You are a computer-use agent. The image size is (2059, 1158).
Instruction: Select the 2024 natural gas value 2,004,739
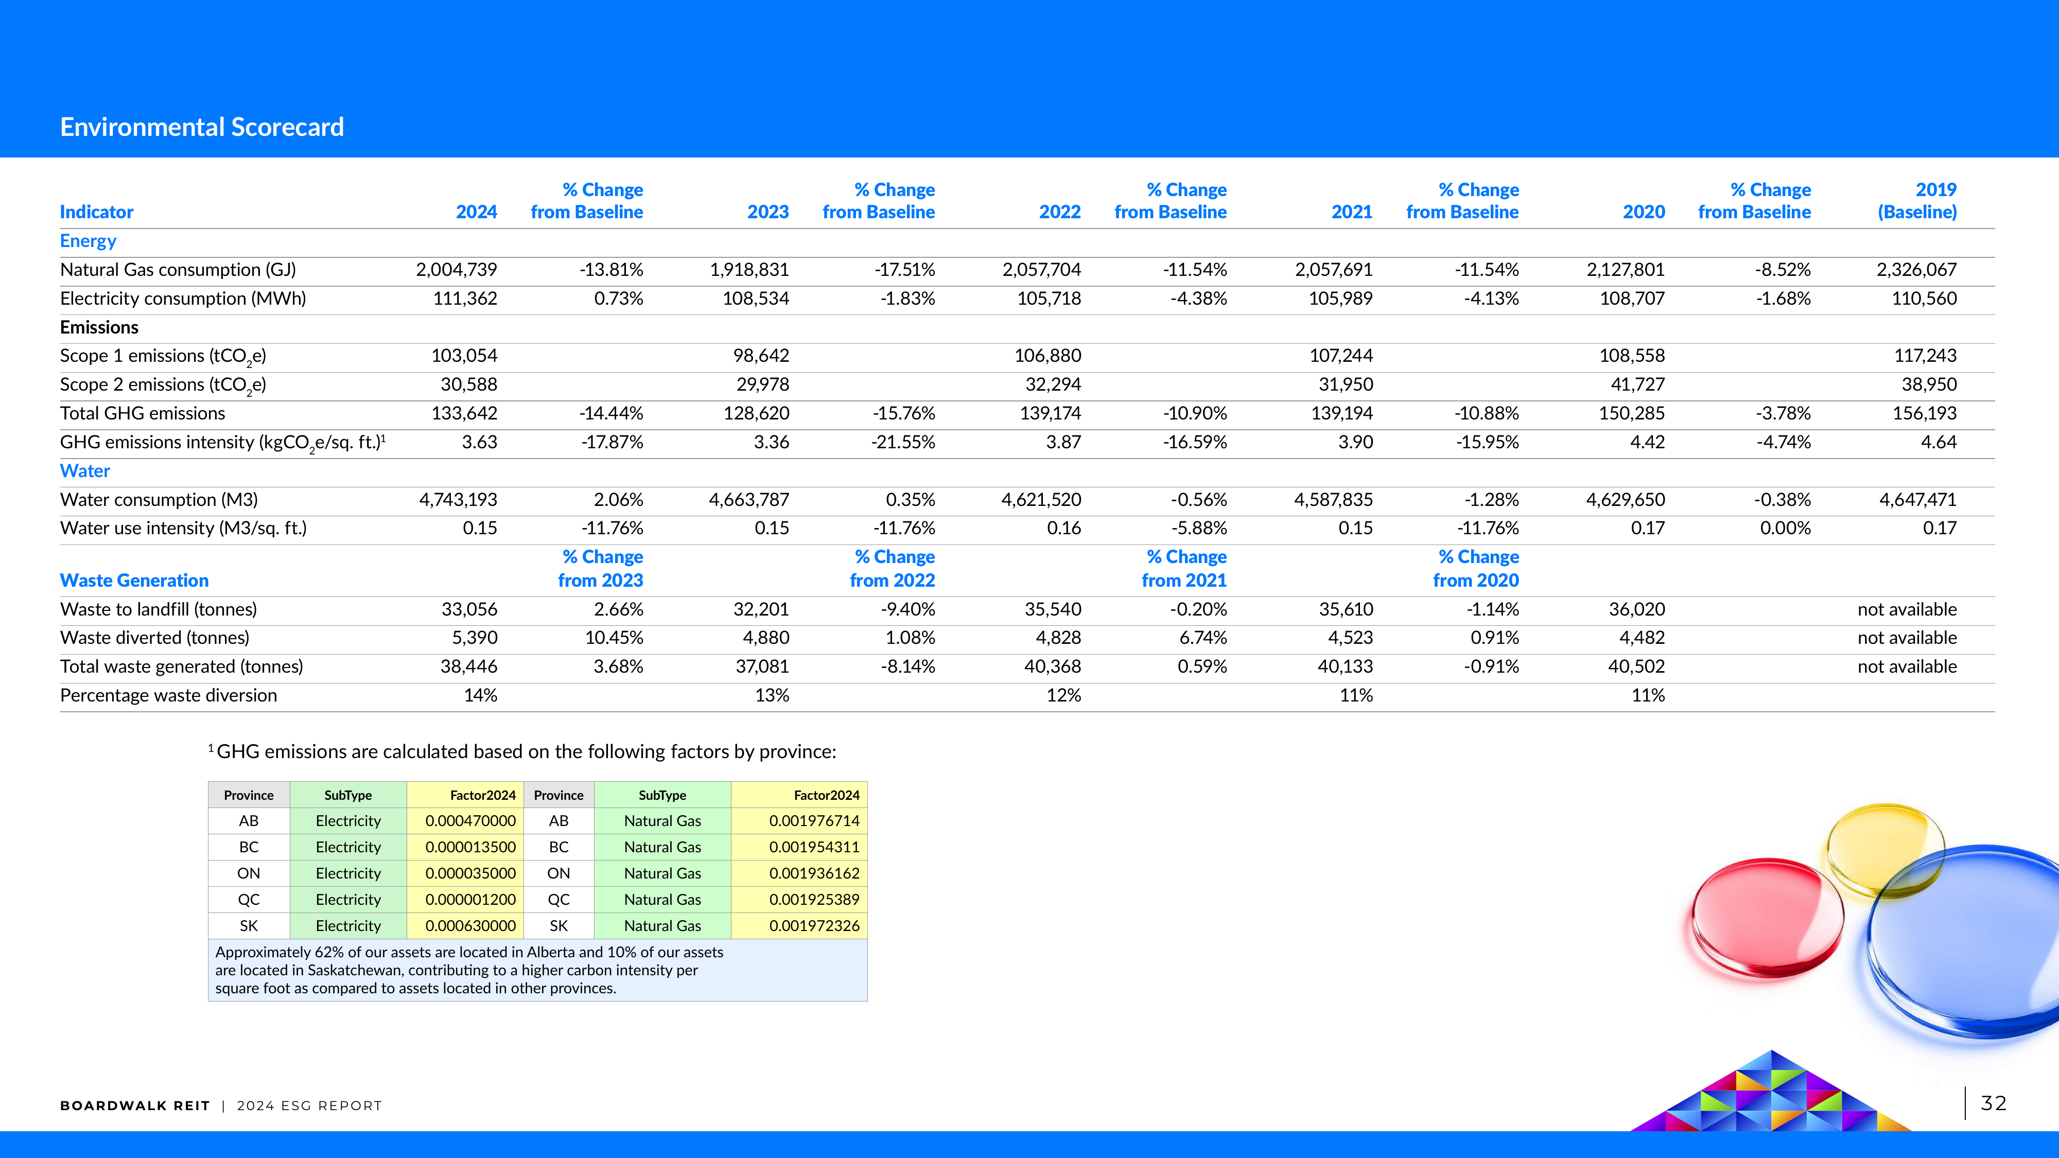(x=457, y=269)
